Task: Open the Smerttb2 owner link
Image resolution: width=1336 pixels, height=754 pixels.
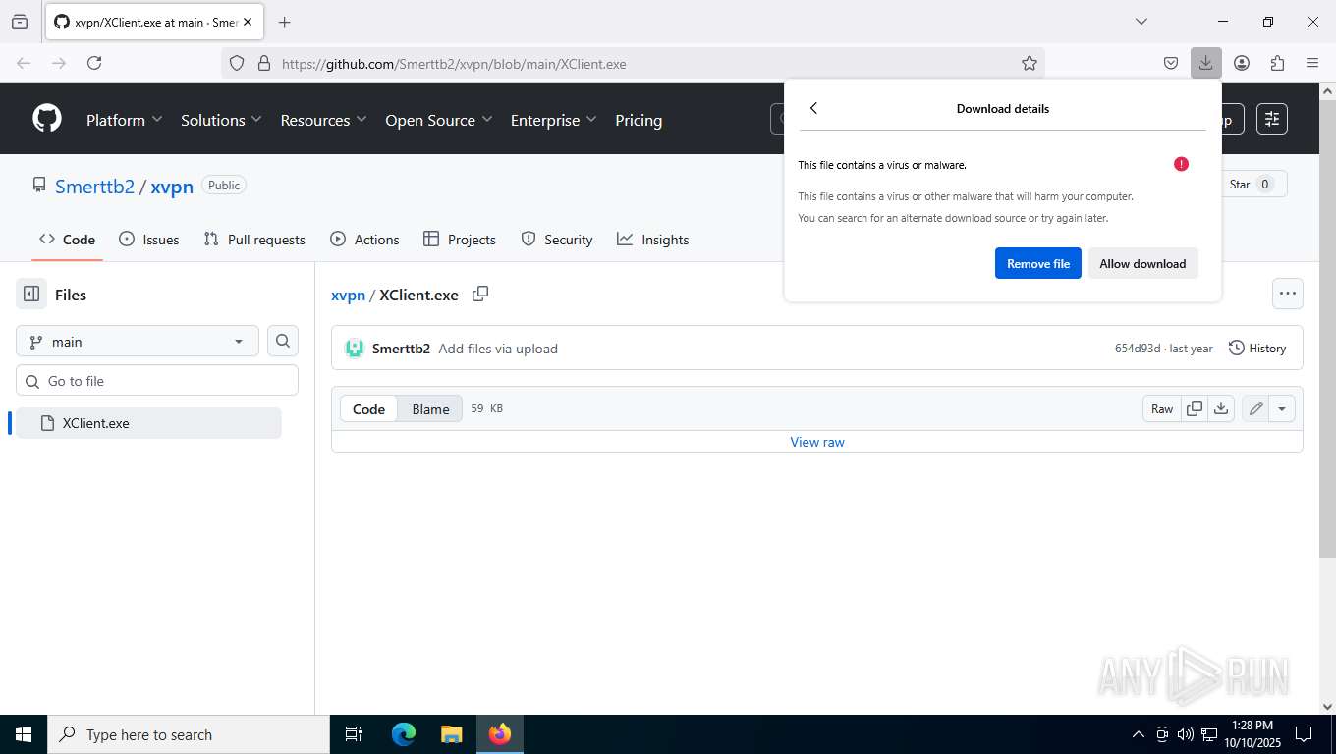Action: coord(94,187)
